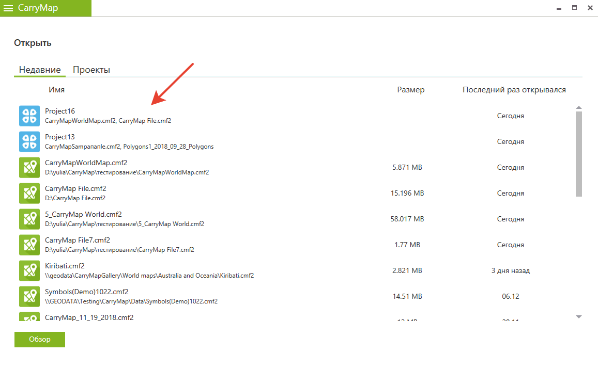This screenshot has width=598, height=369.
Task: Click the Kiribati.cmf2 geodata file path
Action: pyautogui.click(x=149, y=276)
